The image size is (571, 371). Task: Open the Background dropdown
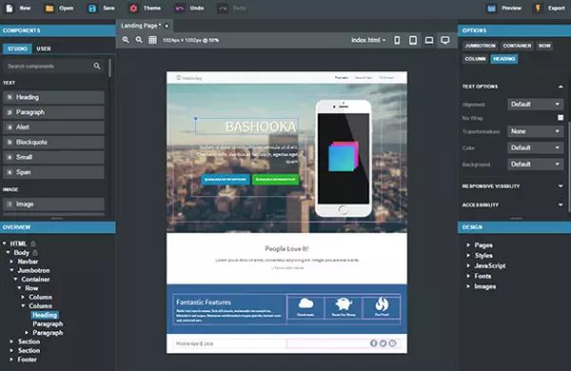click(x=535, y=165)
